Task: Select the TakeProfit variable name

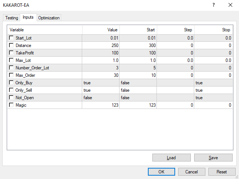Action: click(25, 53)
